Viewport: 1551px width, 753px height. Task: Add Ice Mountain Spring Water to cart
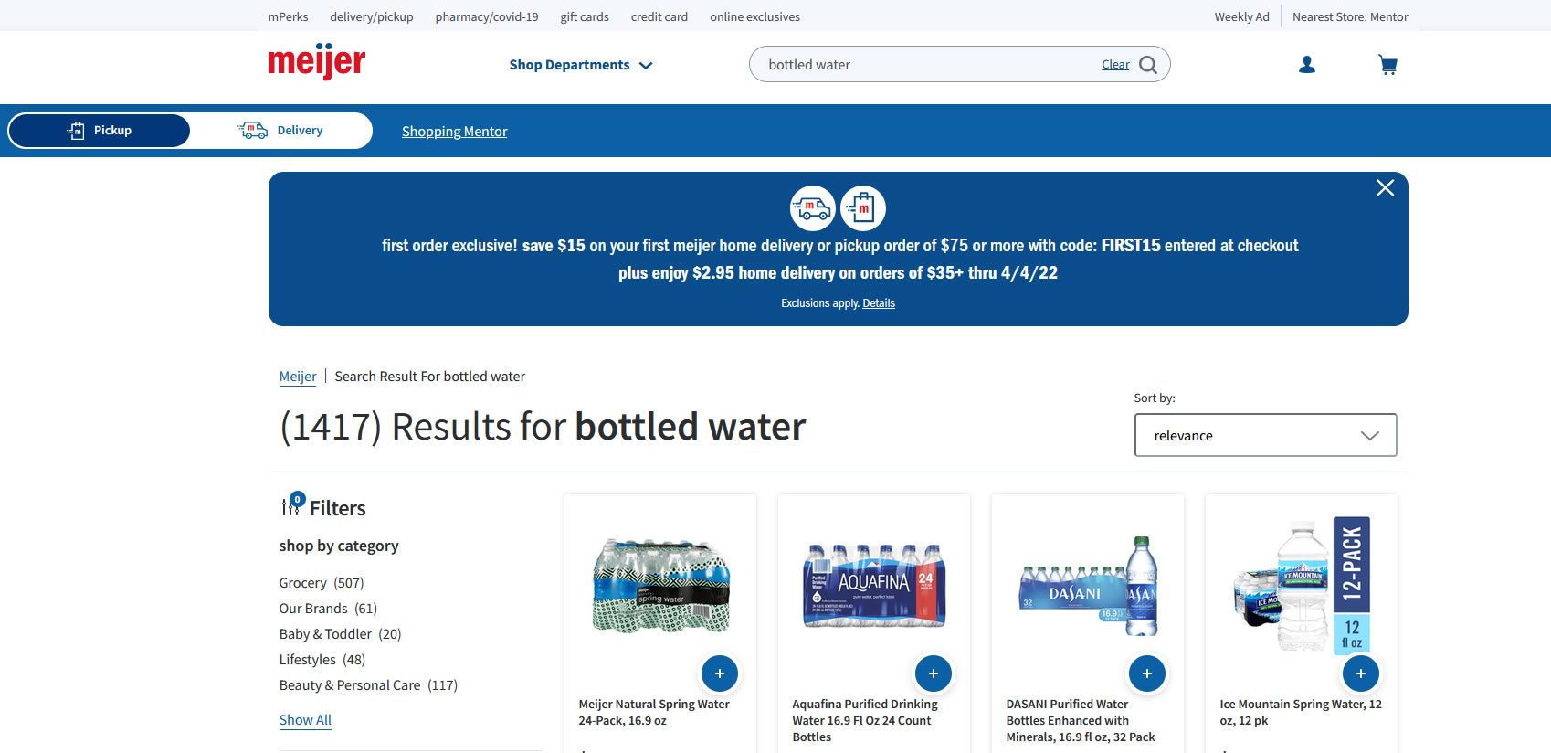1361,673
